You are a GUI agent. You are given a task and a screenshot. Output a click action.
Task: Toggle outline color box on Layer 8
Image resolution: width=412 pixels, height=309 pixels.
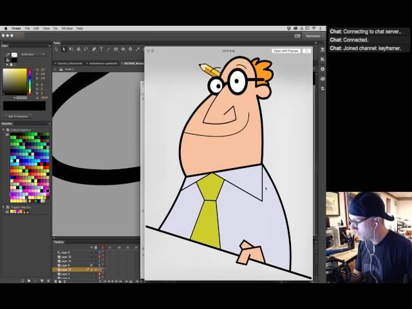[x=100, y=252]
